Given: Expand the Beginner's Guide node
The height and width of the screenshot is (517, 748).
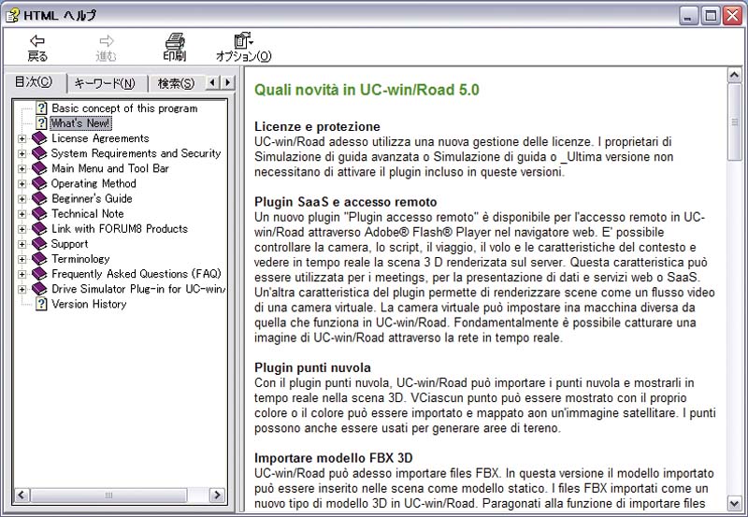Looking at the screenshot, I should (x=22, y=199).
